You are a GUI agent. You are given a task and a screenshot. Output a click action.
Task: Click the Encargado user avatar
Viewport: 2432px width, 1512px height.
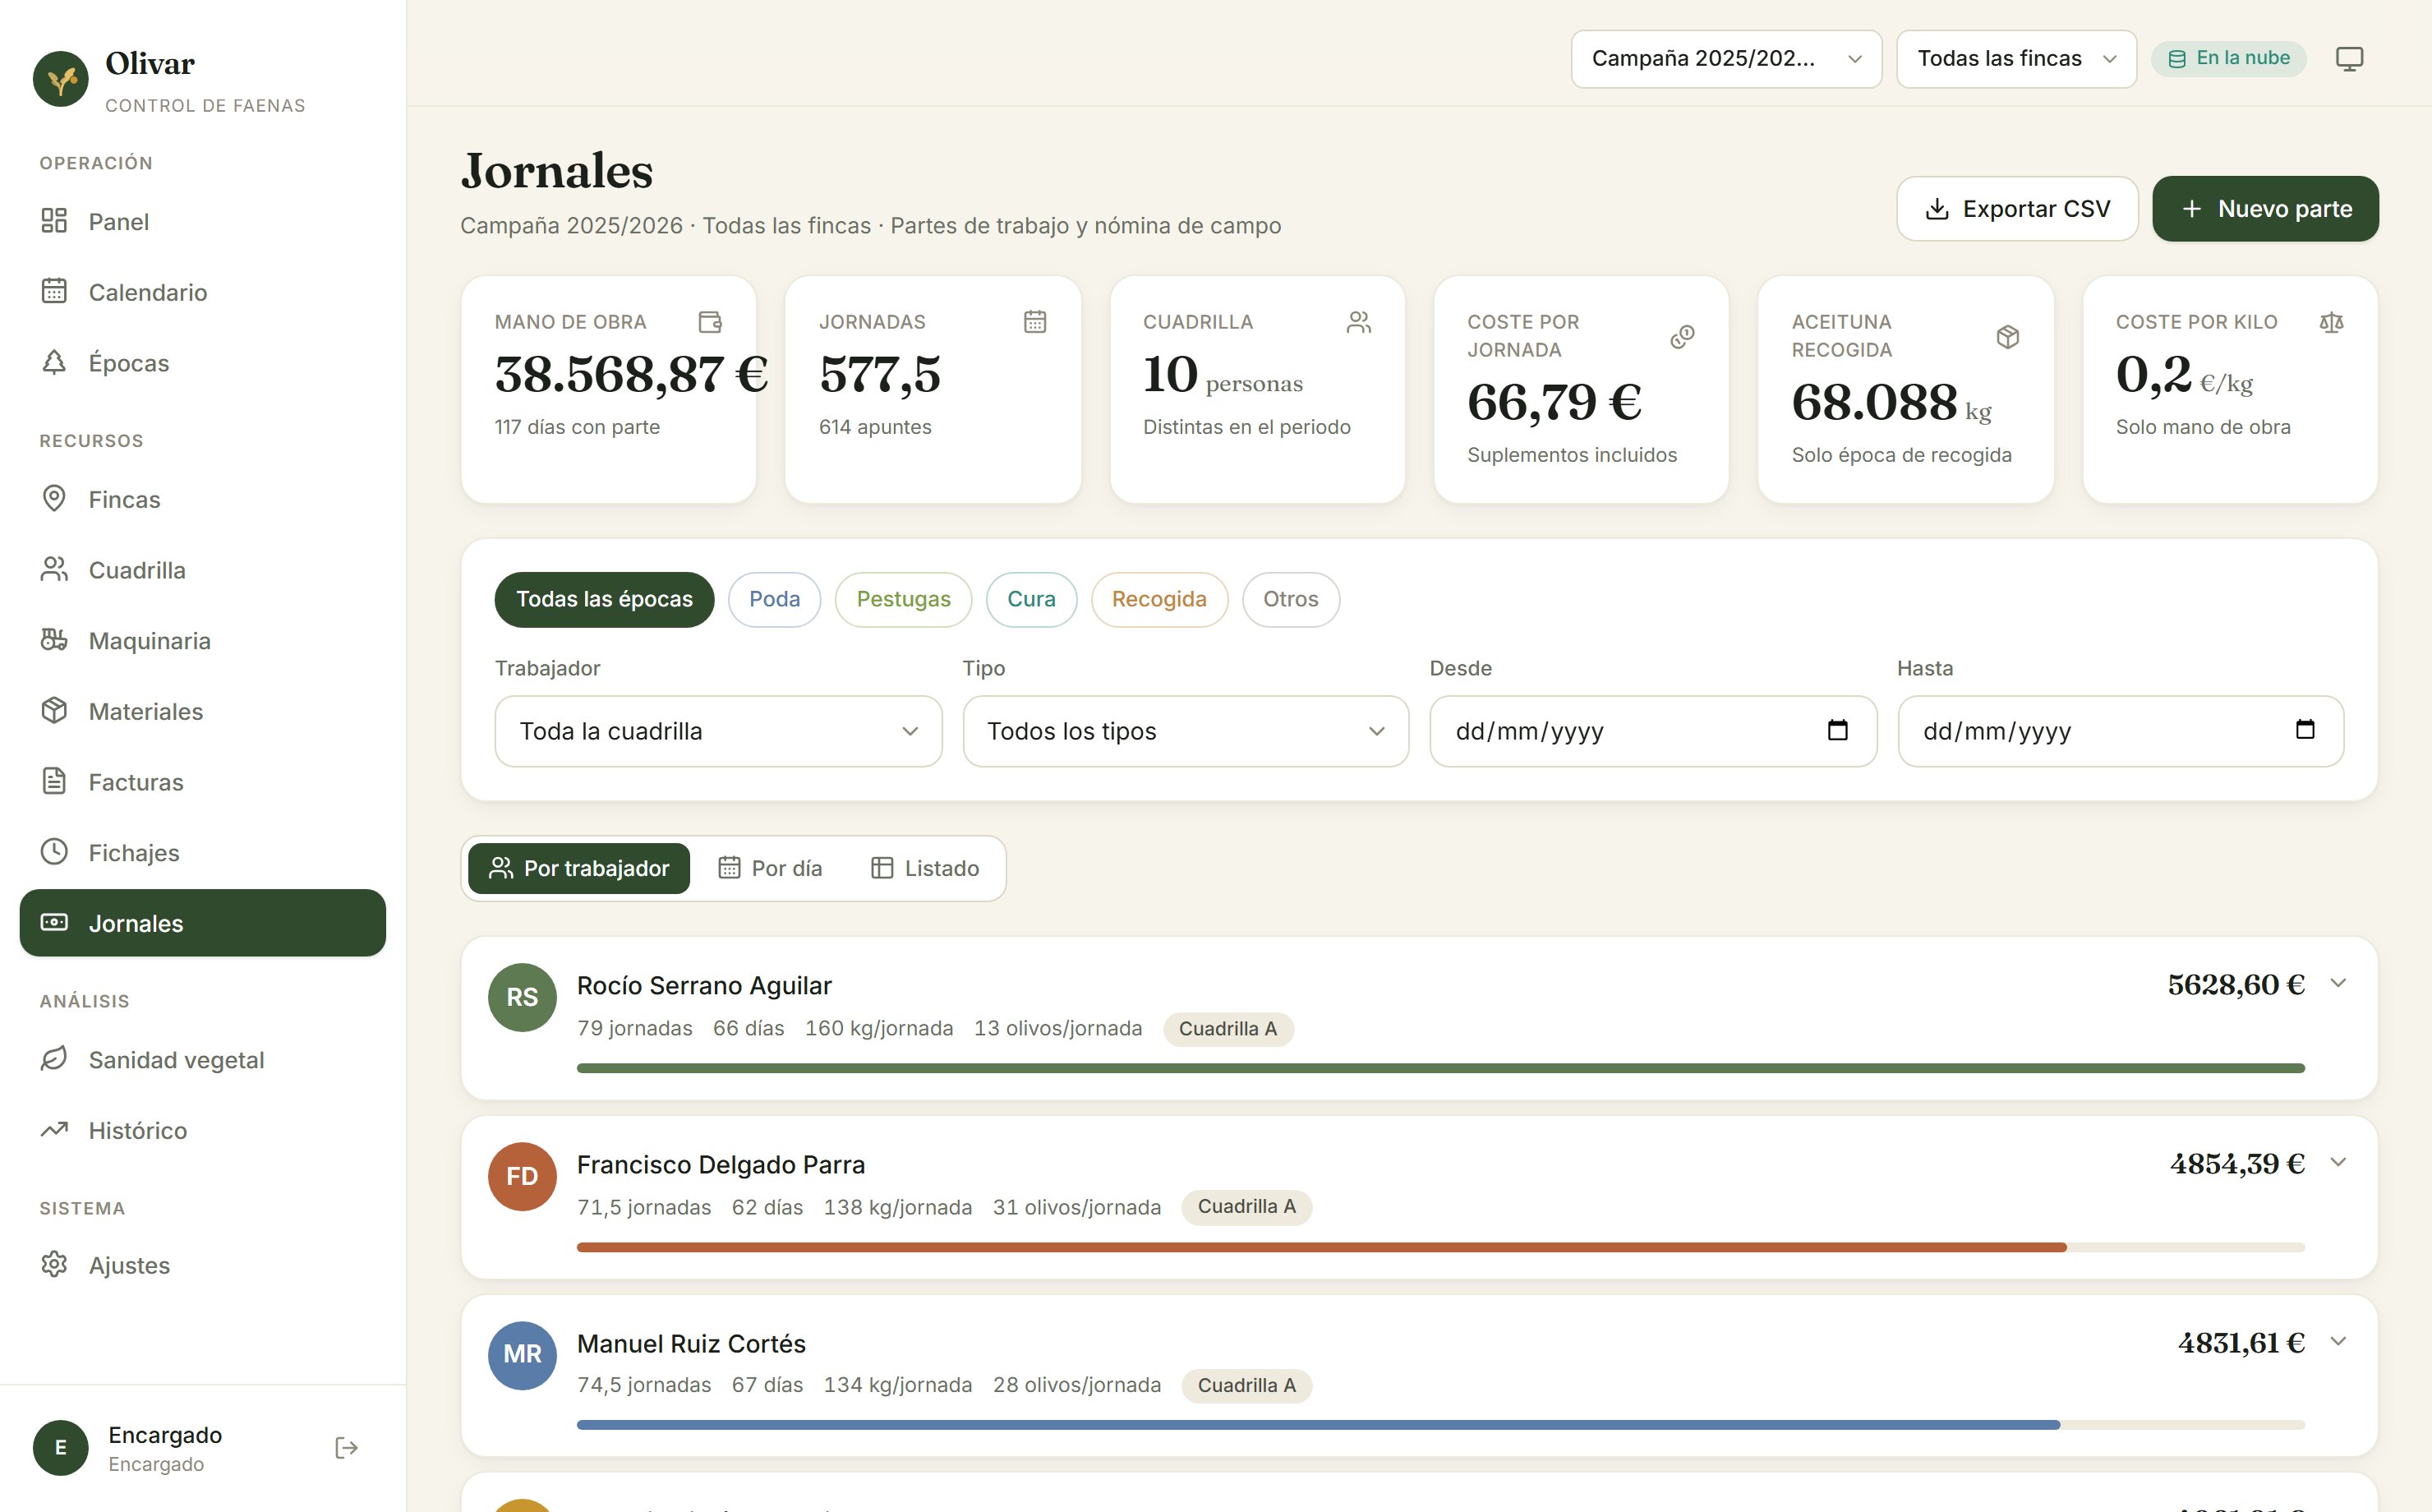coord(61,1448)
